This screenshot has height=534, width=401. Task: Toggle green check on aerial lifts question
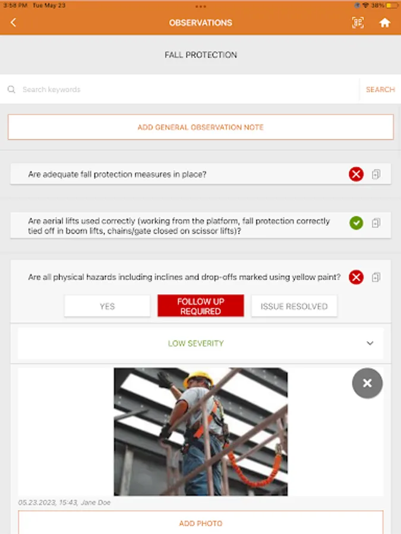point(356,223)
